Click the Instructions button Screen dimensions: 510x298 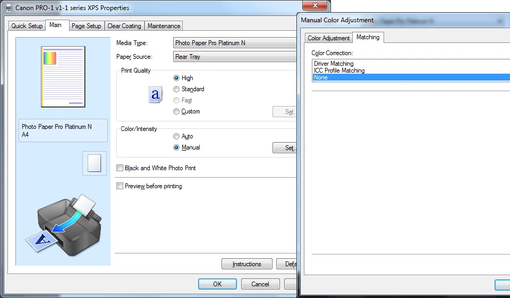point(247,264)
